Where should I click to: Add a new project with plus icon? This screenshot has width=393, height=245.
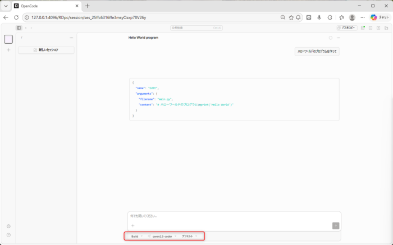[8, 50]
